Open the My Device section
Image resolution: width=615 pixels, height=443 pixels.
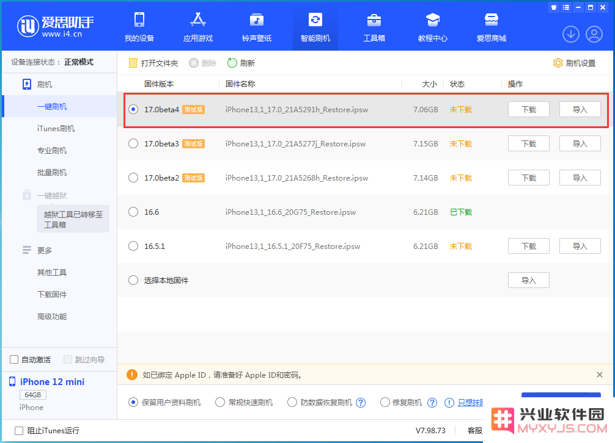point(139,27)
